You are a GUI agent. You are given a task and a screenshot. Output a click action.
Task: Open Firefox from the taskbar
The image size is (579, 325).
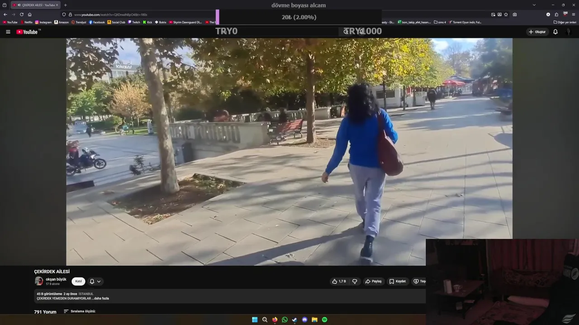tap(275, 320)
